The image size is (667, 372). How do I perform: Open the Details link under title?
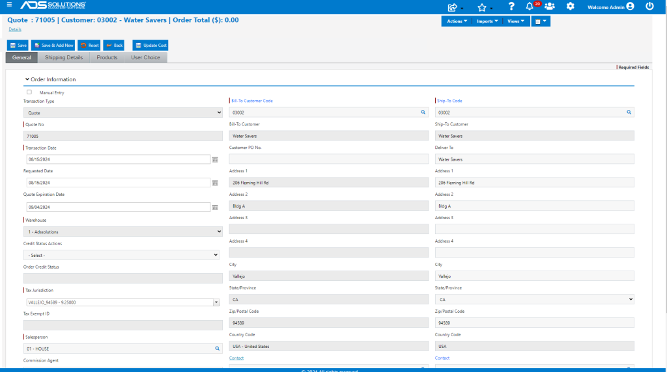tap(15, 29)
